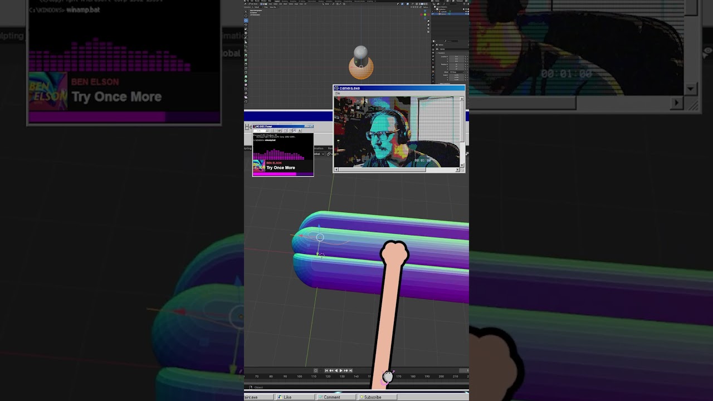Switch to the Sculpting workspace tab
The height and width of the screenshot is (401, 713).
293,1
